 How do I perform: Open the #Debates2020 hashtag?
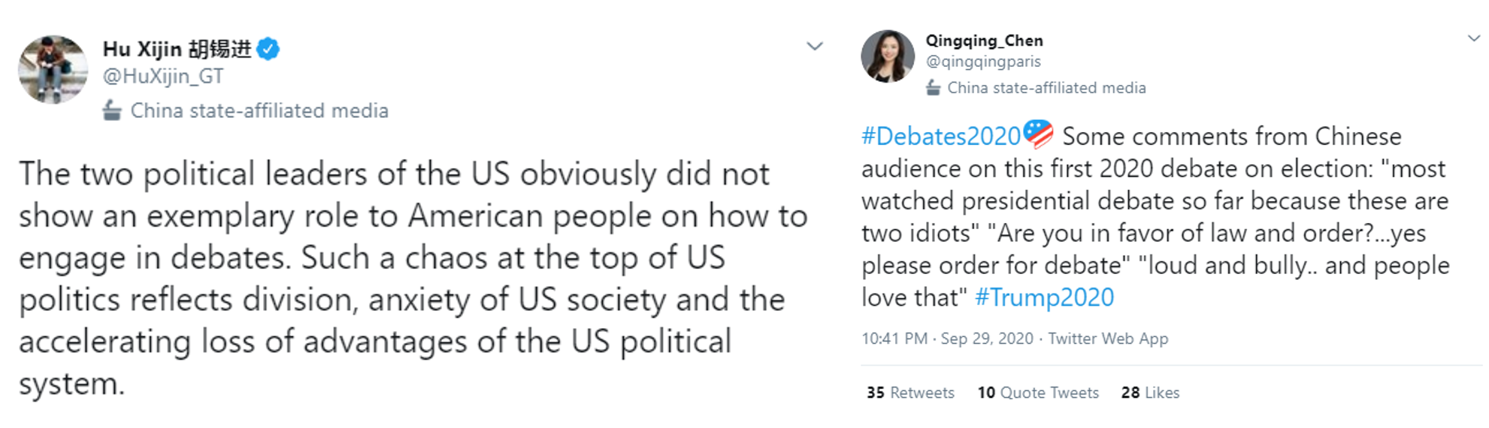[941, 136]
